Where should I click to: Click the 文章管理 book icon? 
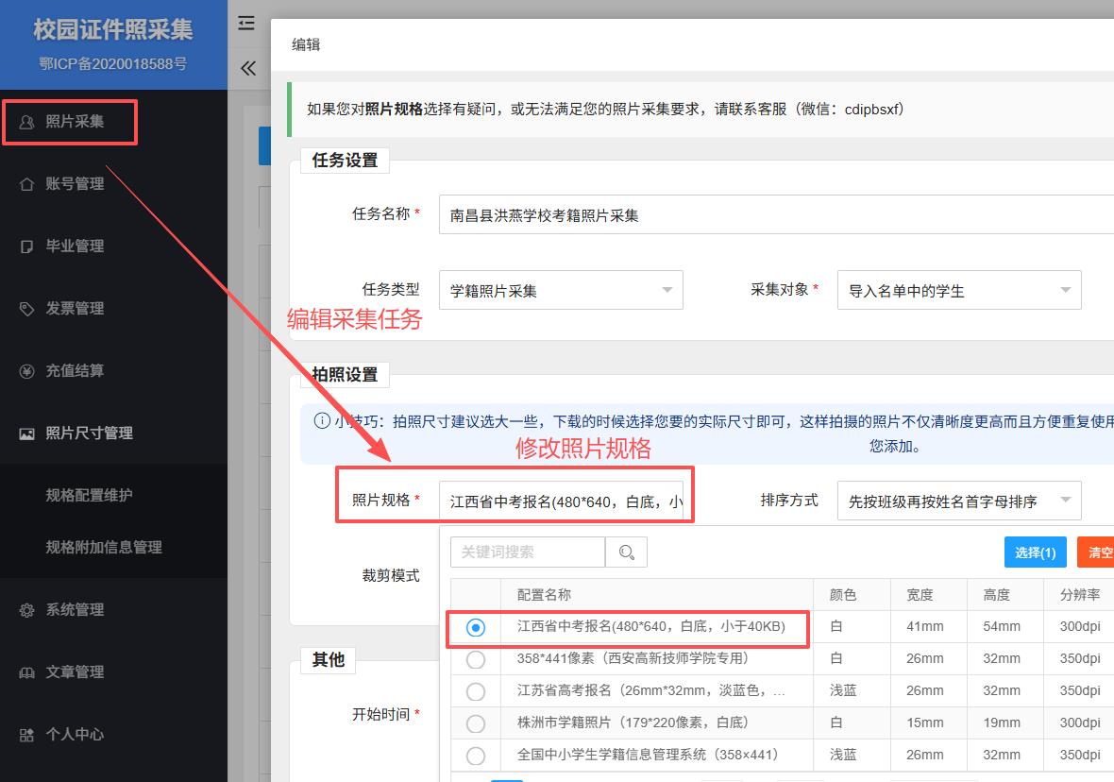26,672
